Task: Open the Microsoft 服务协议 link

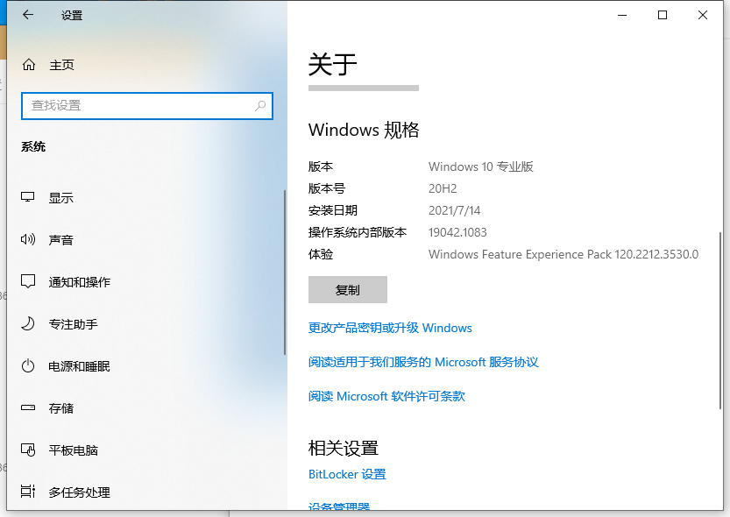Action: pos(423,362)
